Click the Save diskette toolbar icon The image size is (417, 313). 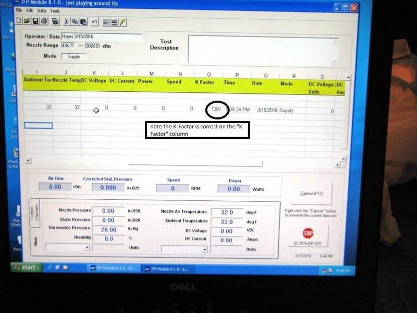[35, 21]
